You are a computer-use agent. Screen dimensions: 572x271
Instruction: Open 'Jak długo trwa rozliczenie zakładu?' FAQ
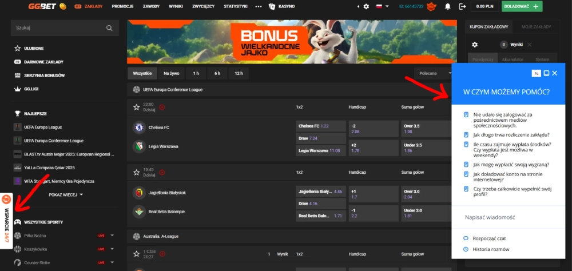click(511, 134)
